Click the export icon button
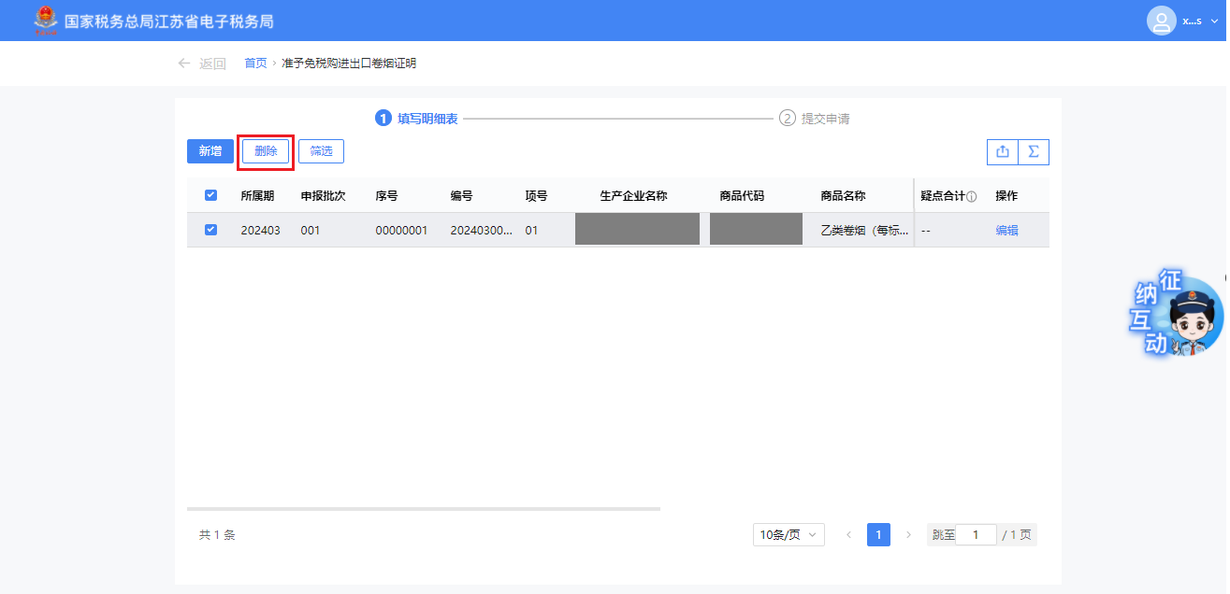 pyautogui.click(x=1003, y=151)
